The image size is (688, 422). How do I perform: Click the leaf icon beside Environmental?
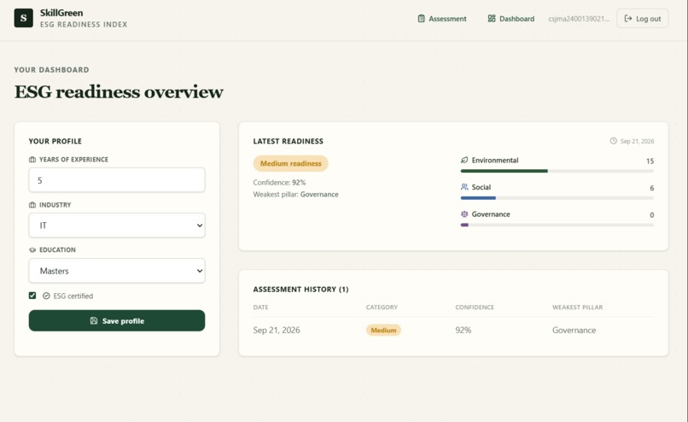click(464, 160)
